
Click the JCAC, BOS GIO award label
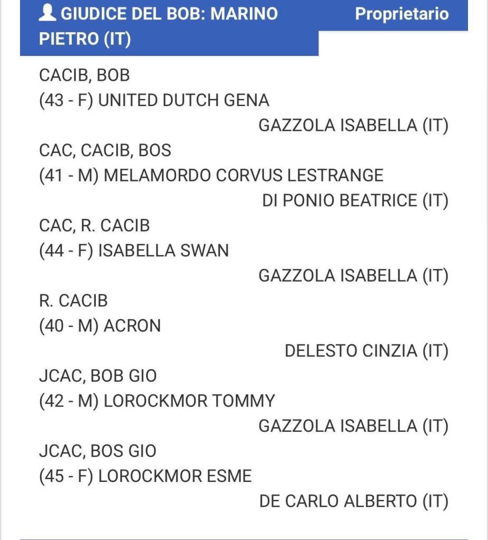(97, 451)
